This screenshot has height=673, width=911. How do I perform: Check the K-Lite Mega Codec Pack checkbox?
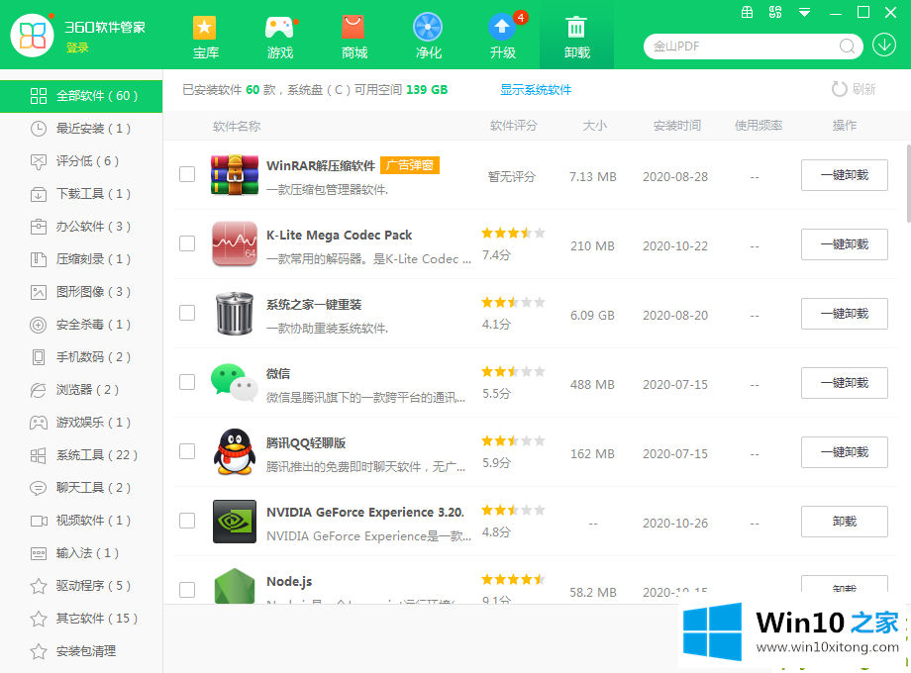point(187,243)
